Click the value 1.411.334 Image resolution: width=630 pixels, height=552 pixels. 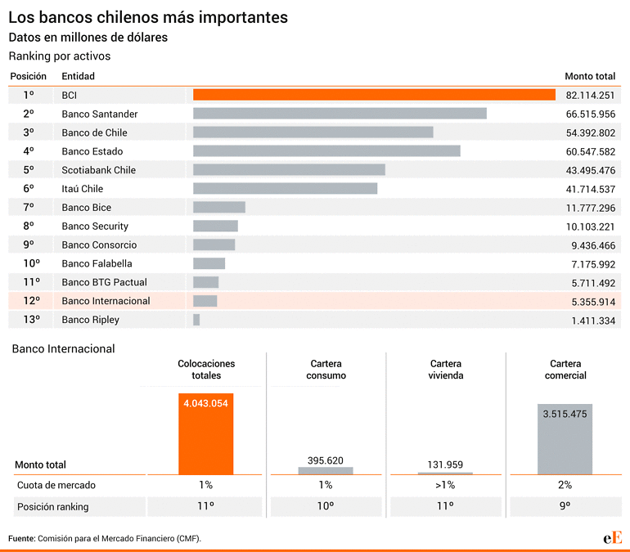point(593,321)
